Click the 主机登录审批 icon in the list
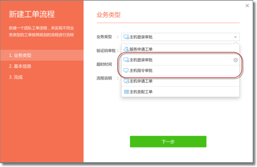 126,60
